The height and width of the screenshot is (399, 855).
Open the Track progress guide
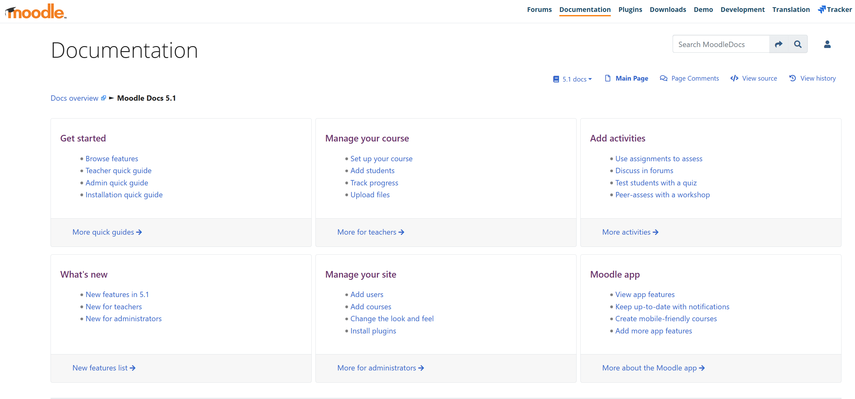374,183
